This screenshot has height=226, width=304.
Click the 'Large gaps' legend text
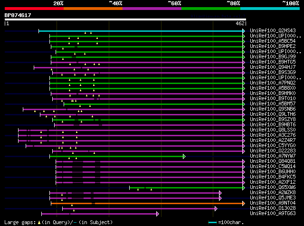pos(20,223)
